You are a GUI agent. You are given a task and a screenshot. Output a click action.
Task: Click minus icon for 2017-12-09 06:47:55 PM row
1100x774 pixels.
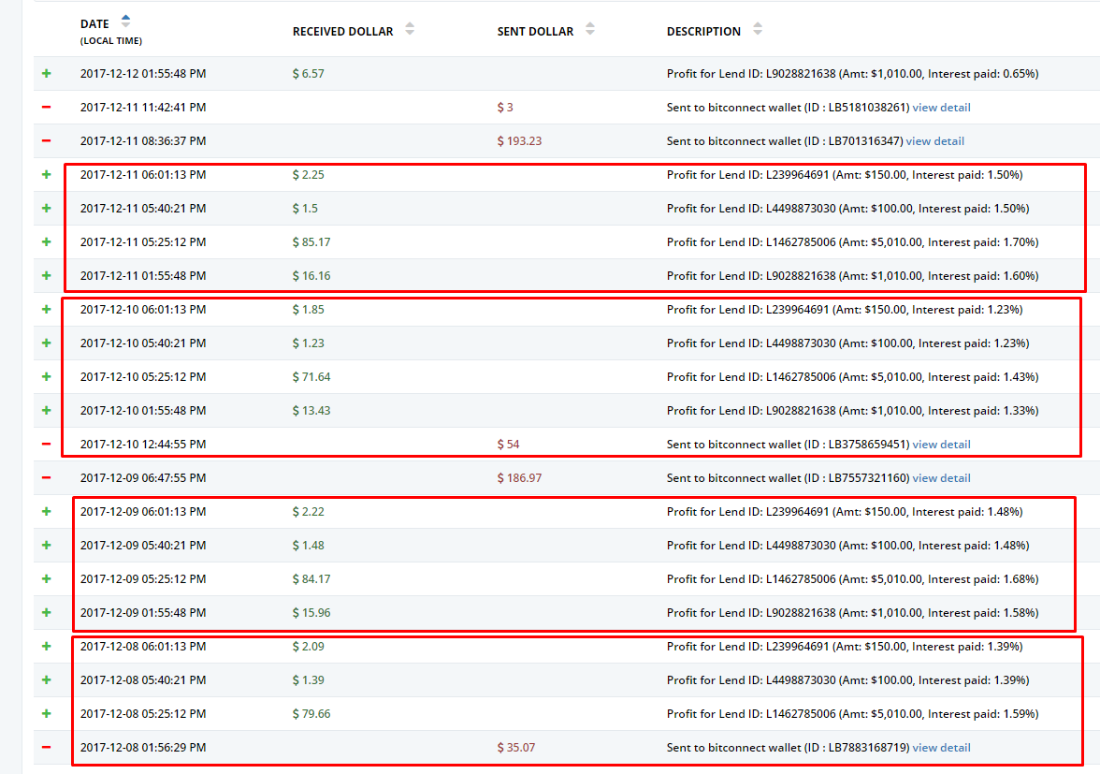coord(47,478)
